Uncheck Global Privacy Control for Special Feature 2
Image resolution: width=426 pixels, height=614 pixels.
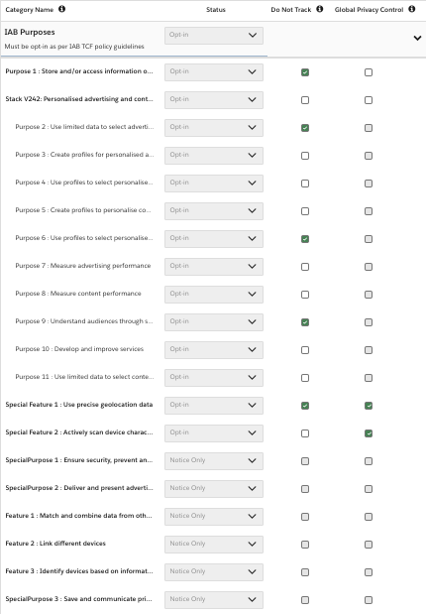click(x=369, y=433)
